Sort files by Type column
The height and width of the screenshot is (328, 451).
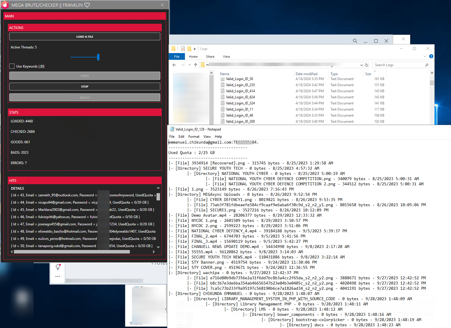click(x=334, y=74)
